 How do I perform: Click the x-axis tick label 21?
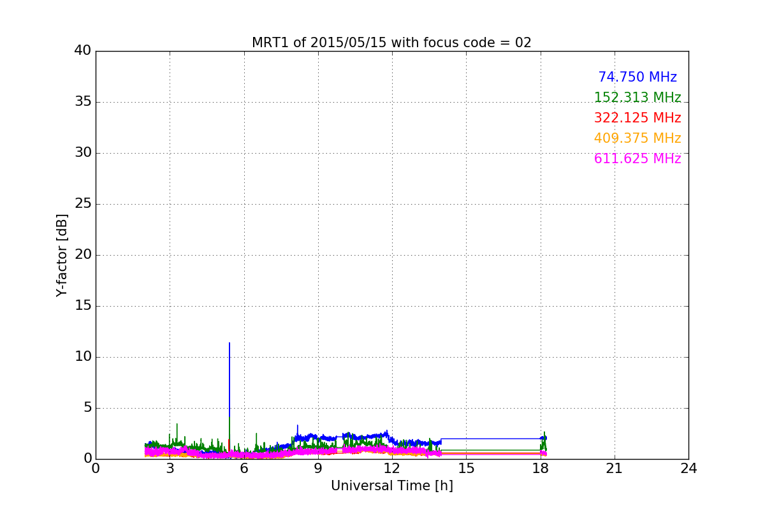(x=614, y=469)
